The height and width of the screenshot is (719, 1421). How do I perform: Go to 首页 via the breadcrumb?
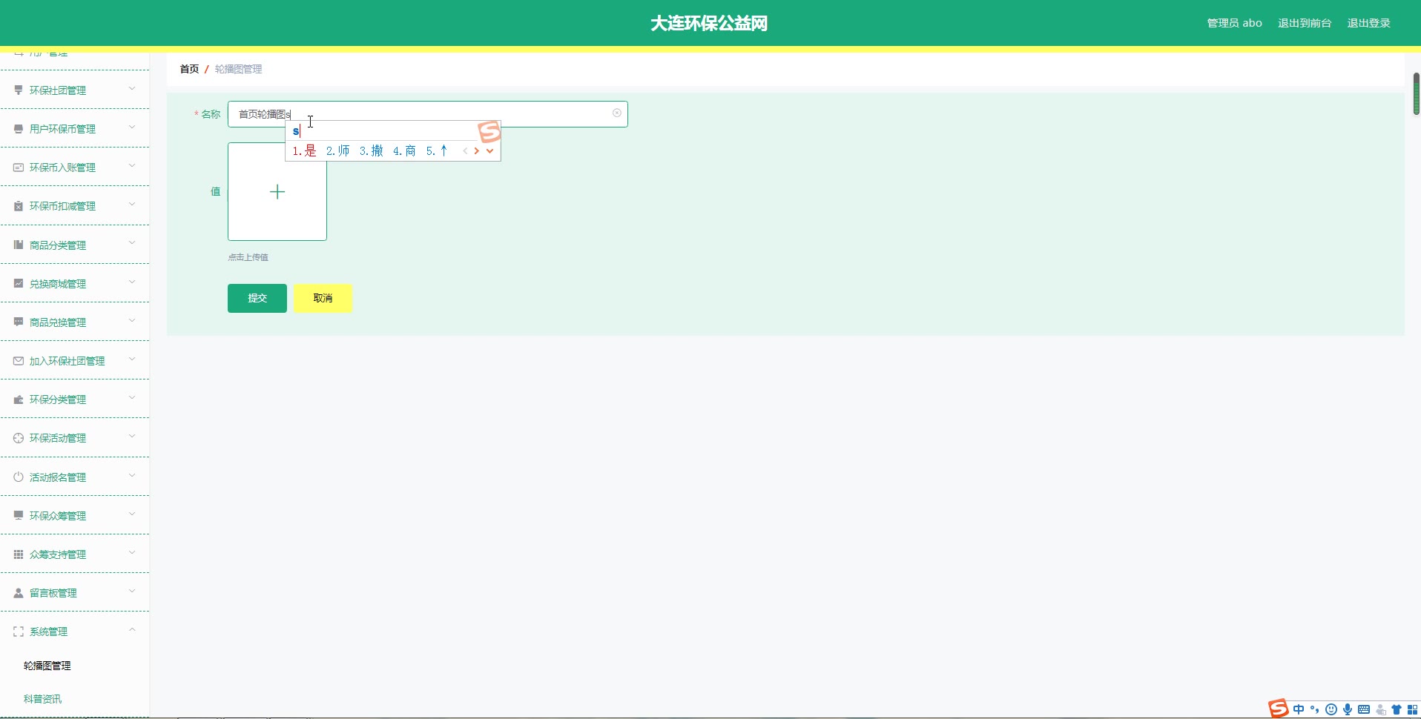(x=189, y=69)
